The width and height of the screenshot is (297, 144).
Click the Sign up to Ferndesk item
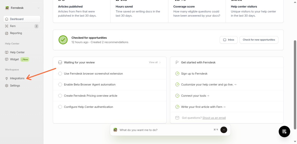(194, 74)
